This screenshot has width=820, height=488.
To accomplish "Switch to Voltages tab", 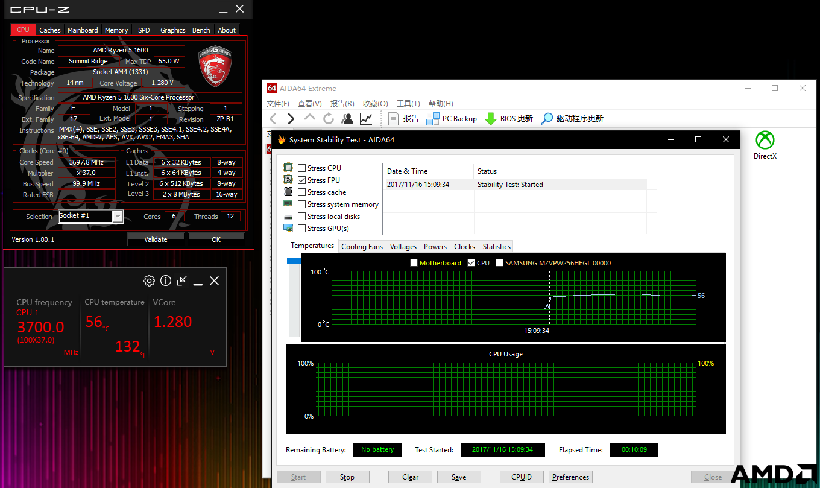I will [403, 246].
